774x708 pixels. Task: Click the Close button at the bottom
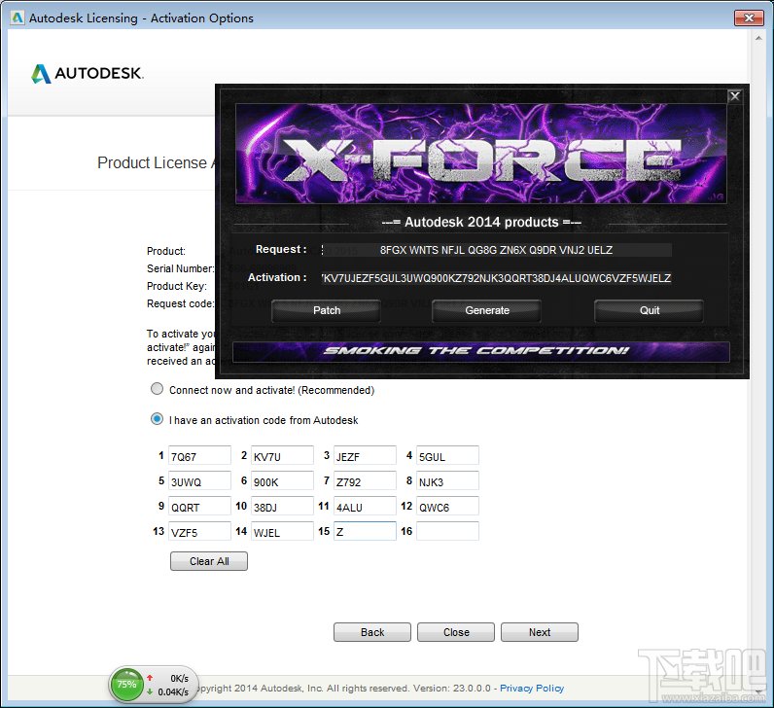pos(456,632)
